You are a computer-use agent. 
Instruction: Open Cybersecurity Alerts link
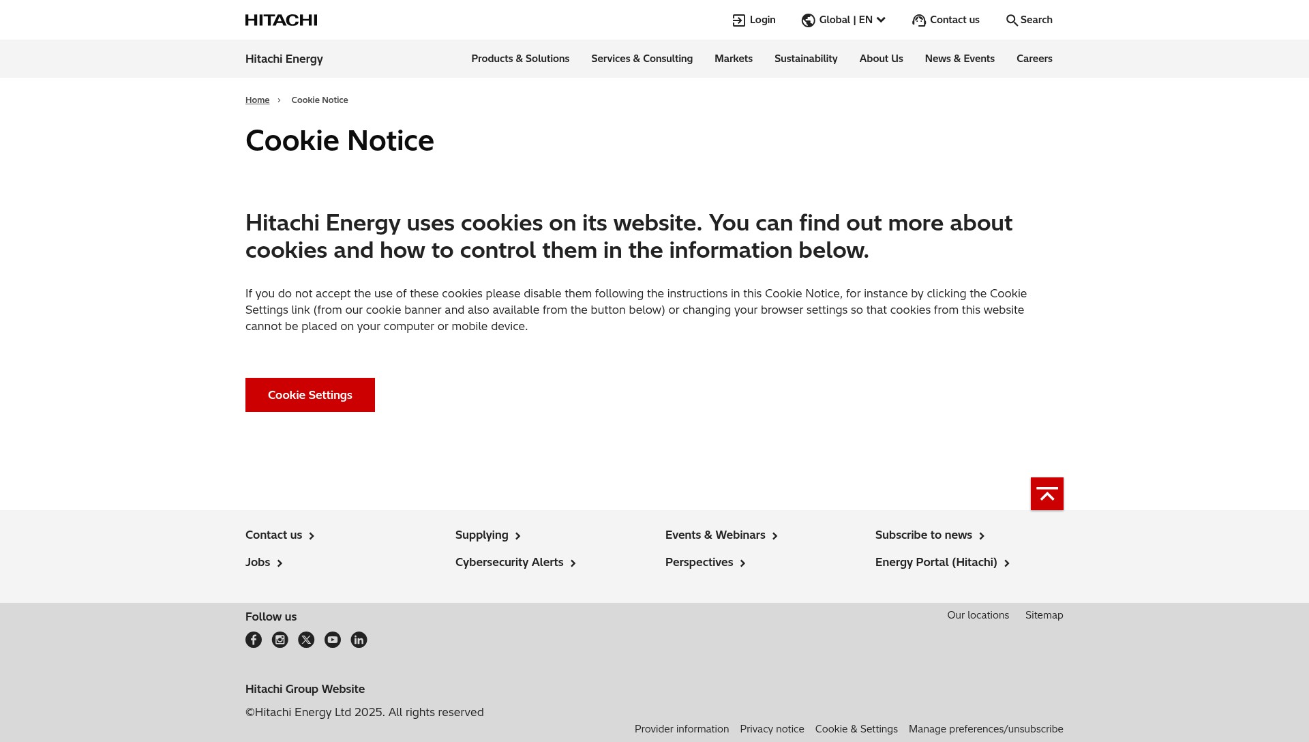tap(515, 563)
